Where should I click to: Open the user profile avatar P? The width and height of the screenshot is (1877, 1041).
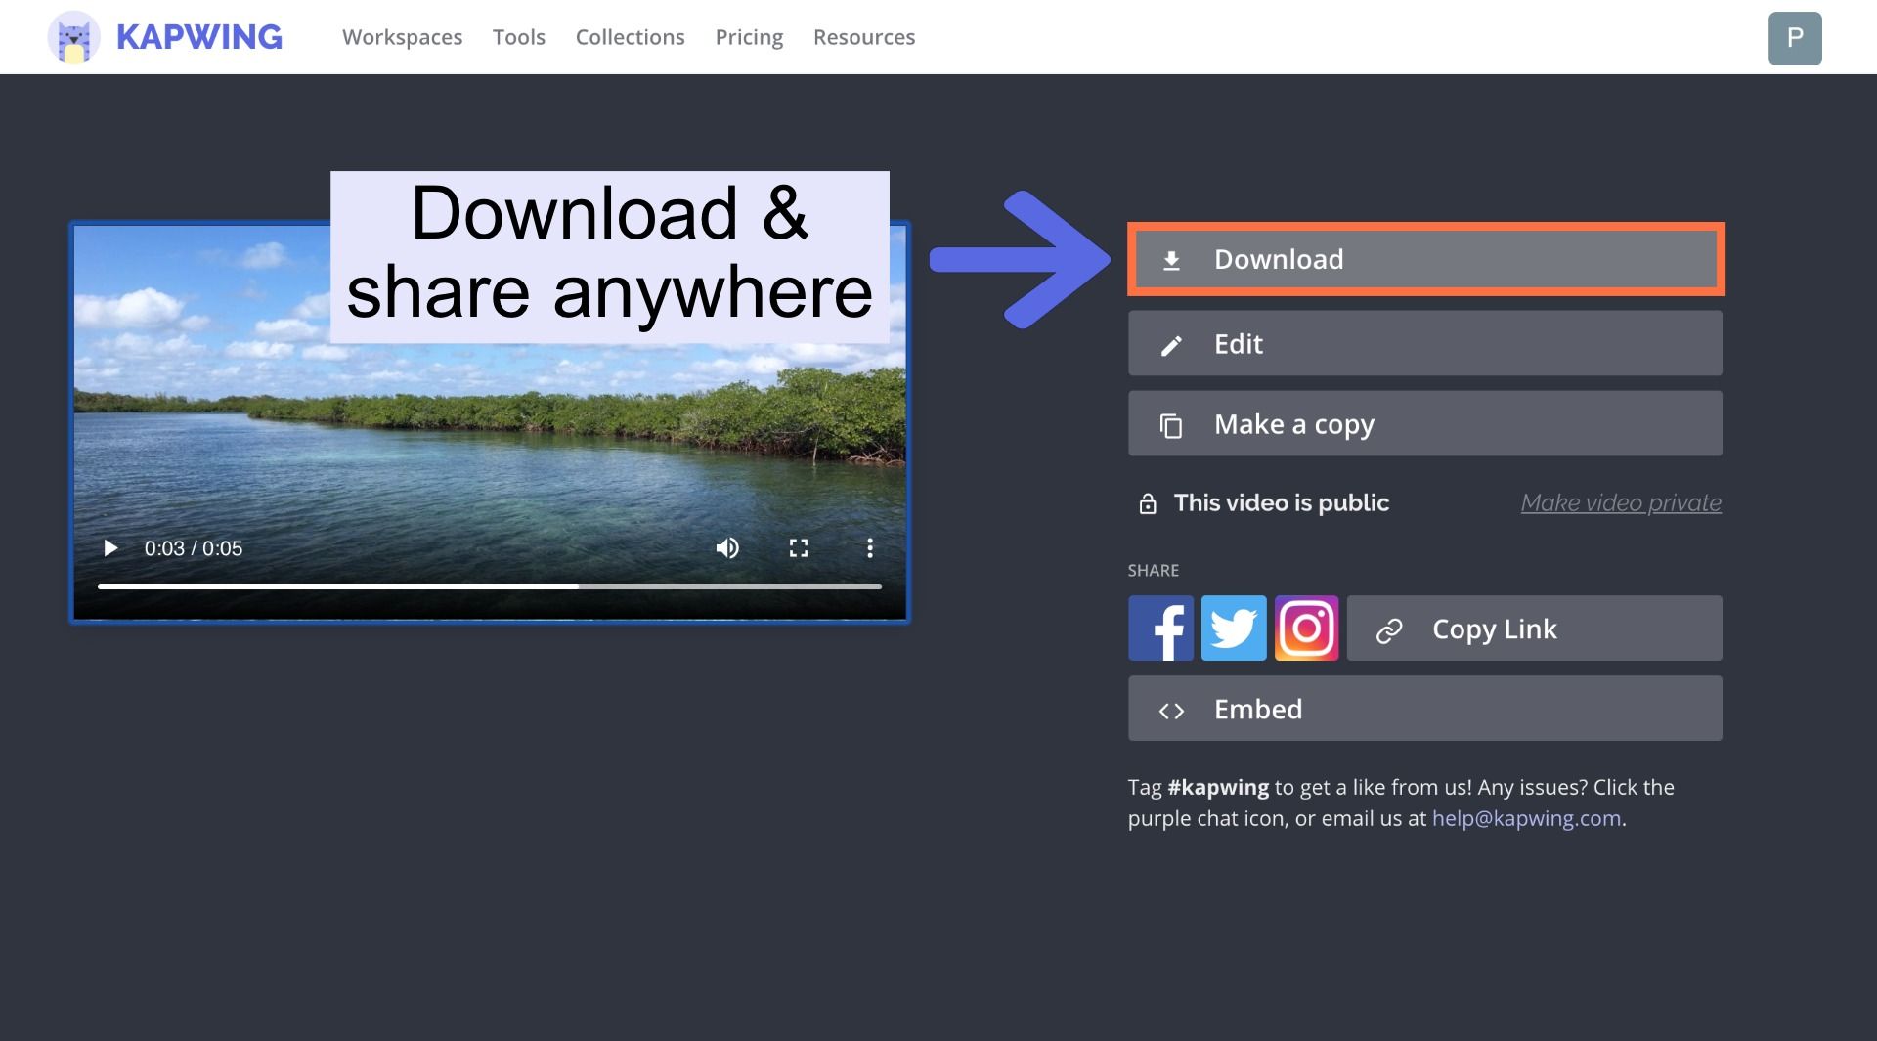click(x=1794, y=38)
